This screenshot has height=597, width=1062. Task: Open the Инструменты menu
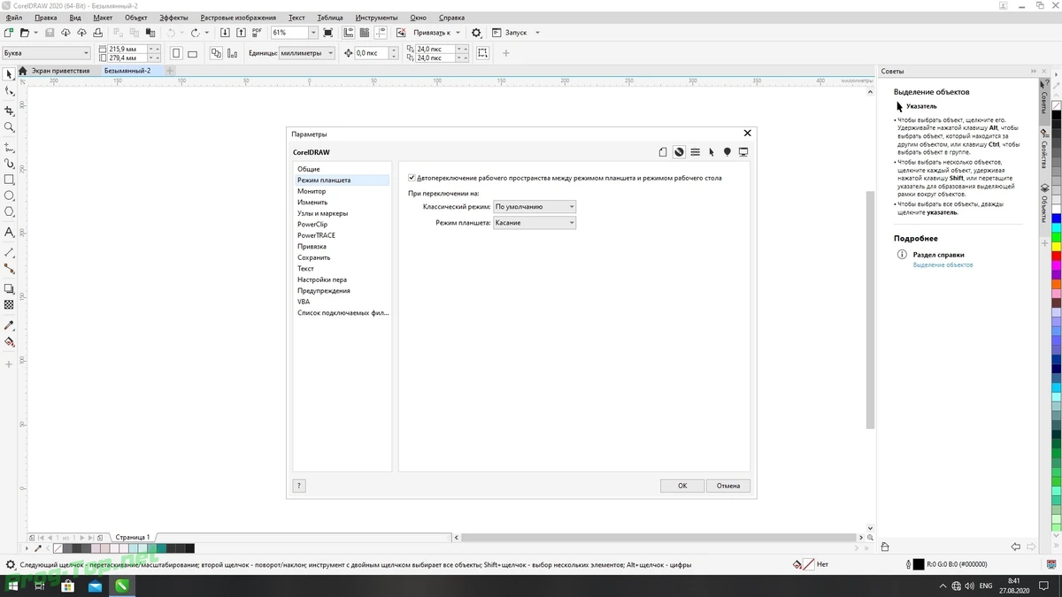coord(376,18)
